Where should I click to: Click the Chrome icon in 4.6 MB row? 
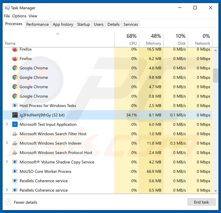click(x=15, y=68)
